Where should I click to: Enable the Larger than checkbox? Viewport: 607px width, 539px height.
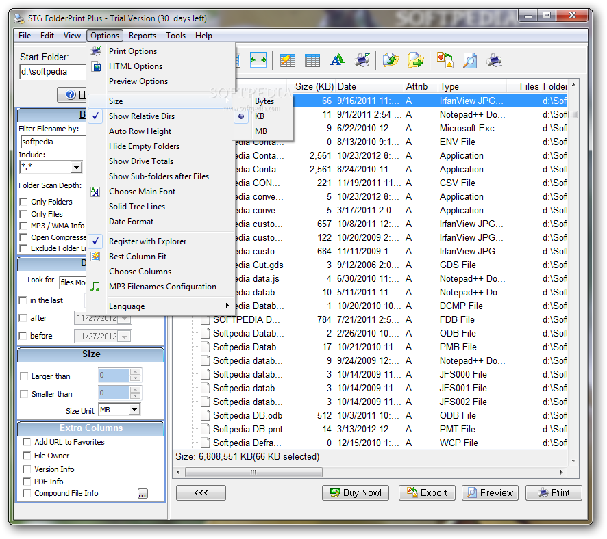pos(24,376)
